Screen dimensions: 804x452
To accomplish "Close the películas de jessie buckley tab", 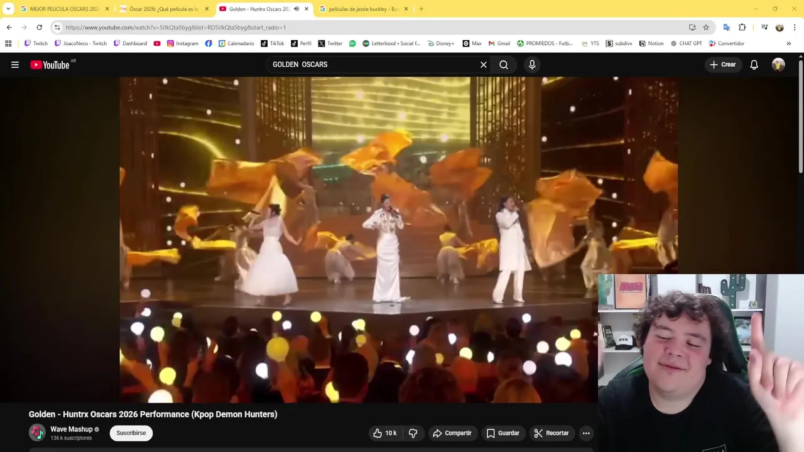I will (x=406, y=9).
